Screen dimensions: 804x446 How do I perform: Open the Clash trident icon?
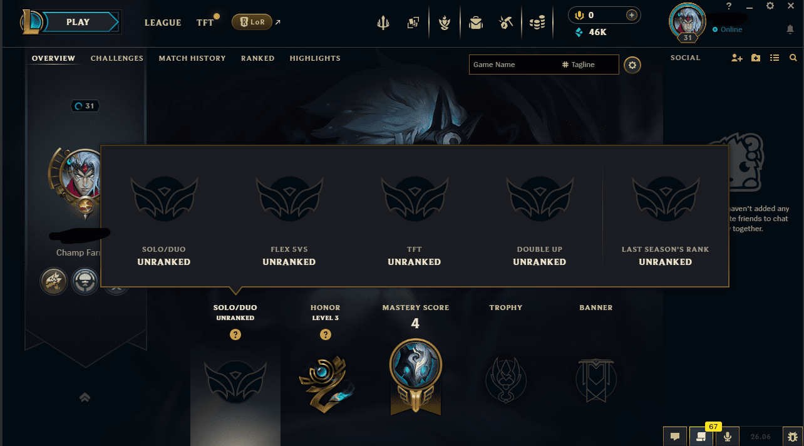pos(383,23)
